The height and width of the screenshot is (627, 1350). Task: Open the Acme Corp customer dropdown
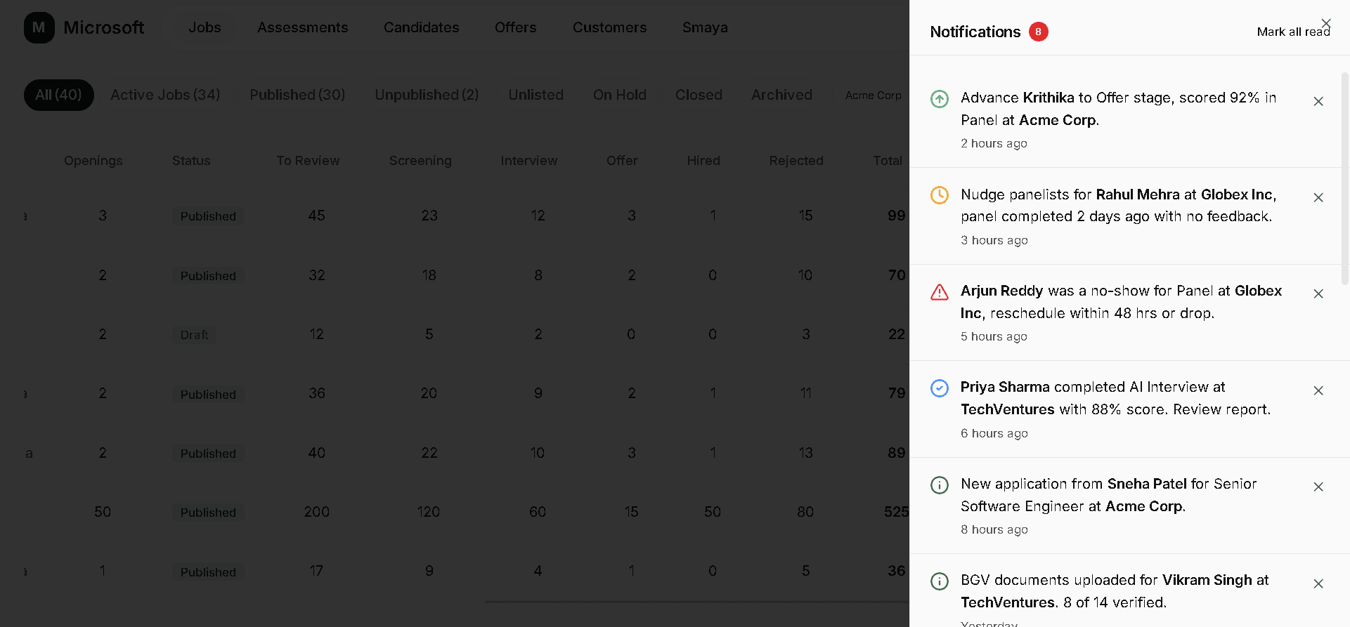tap(873, 95)
